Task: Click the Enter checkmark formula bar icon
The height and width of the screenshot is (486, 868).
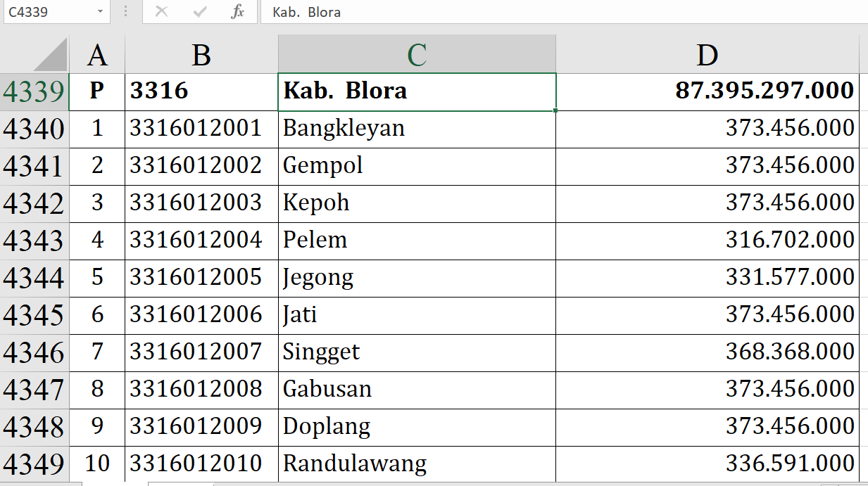Action: 199,12
